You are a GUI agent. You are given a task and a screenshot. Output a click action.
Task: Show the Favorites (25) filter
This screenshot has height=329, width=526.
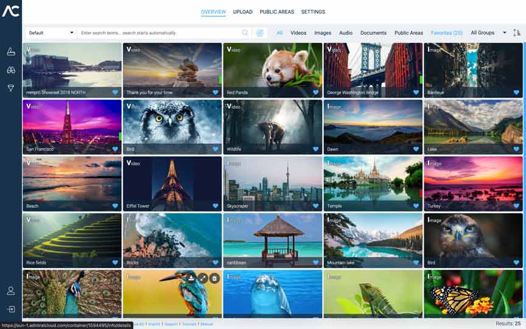[446, 33]
